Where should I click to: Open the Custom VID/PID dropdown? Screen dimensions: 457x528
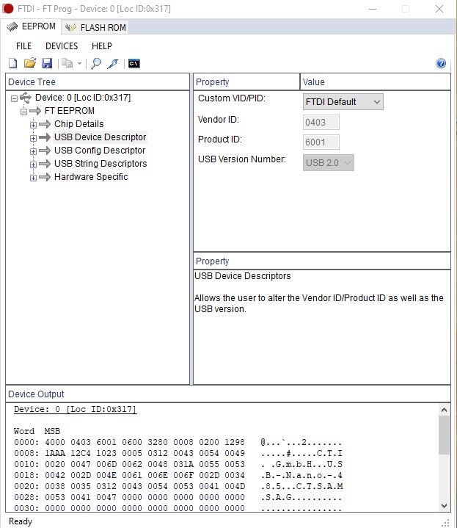tap(343, 102)
